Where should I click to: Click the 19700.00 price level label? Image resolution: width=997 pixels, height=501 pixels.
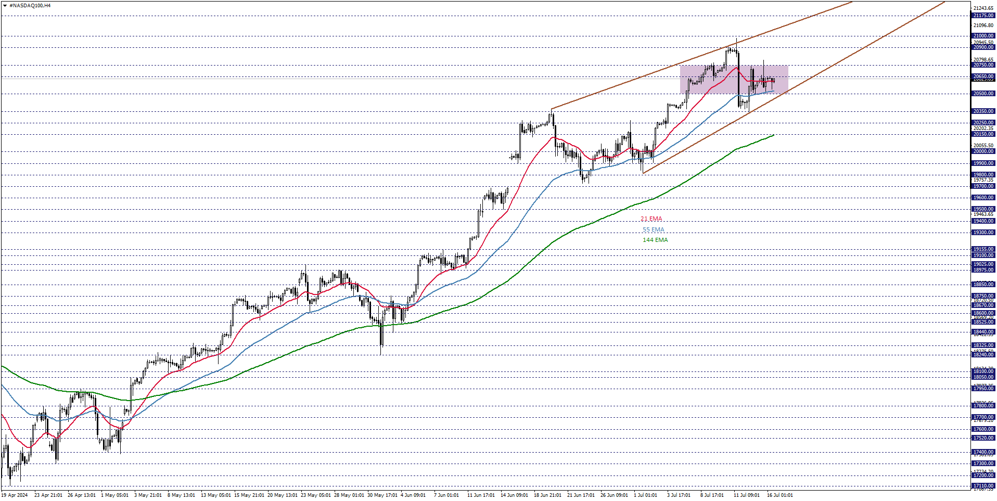983,186
